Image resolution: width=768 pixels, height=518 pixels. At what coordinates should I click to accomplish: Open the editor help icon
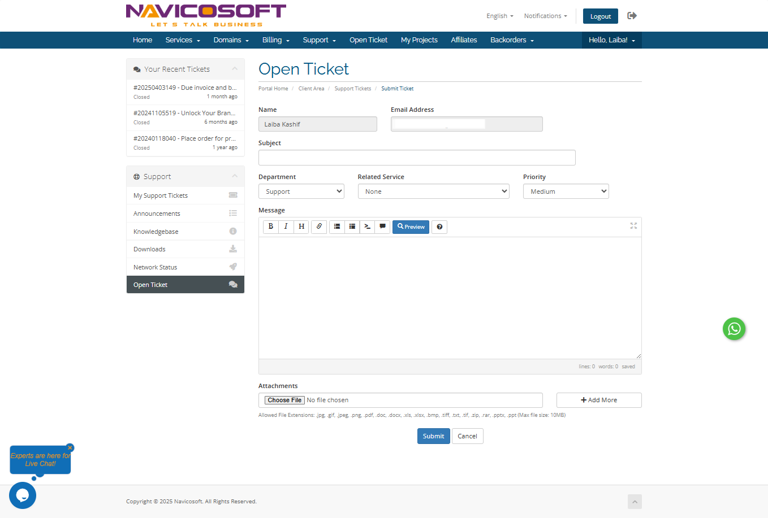[x=439, y=227]
